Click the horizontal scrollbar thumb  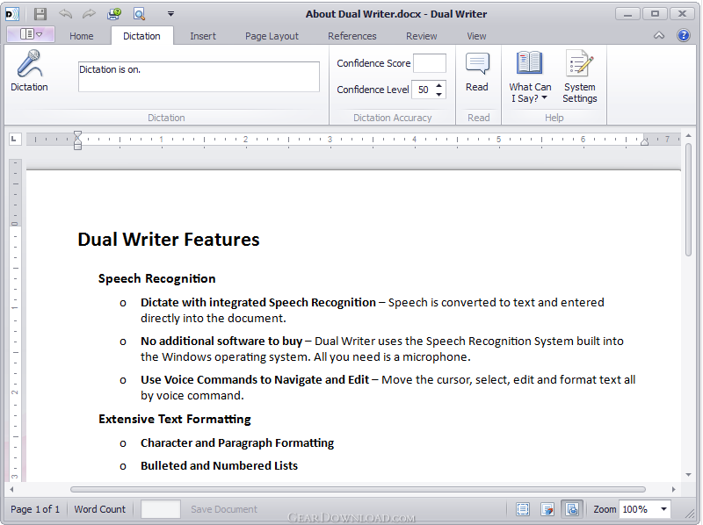tap(358, 490)
